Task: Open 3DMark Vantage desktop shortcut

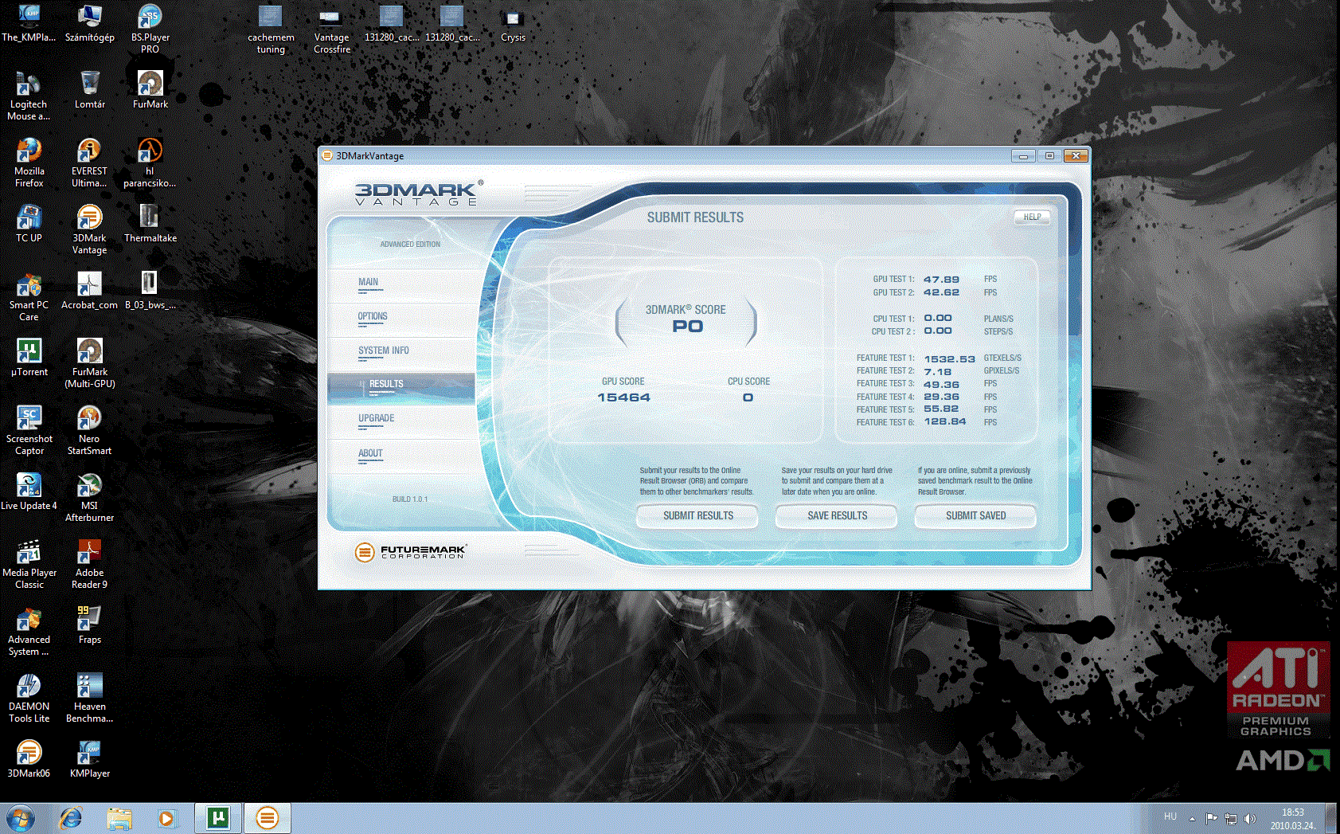Action: [x=89, y=229]
